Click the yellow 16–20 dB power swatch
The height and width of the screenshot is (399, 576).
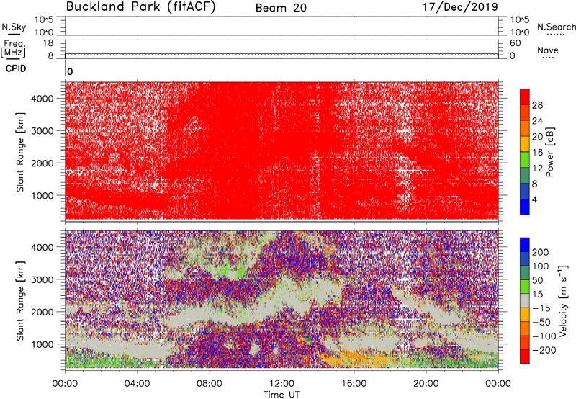(x=525, y=143)
